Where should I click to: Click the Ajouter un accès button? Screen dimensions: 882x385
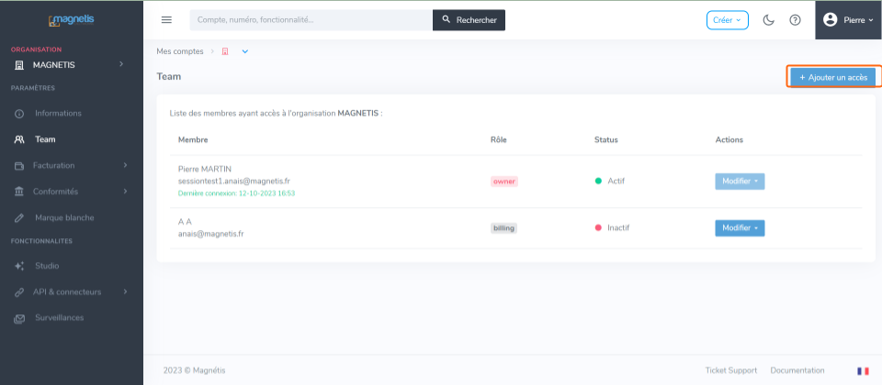coord(833,77)
